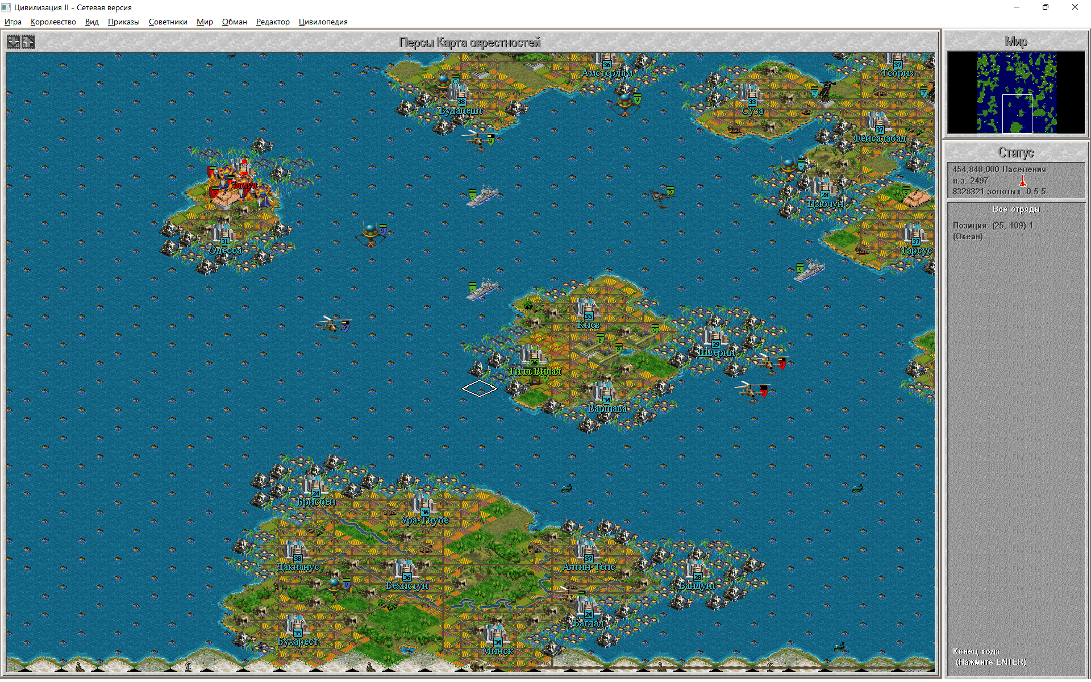Click the year н.э. 2497

click(x=971, y=181)
